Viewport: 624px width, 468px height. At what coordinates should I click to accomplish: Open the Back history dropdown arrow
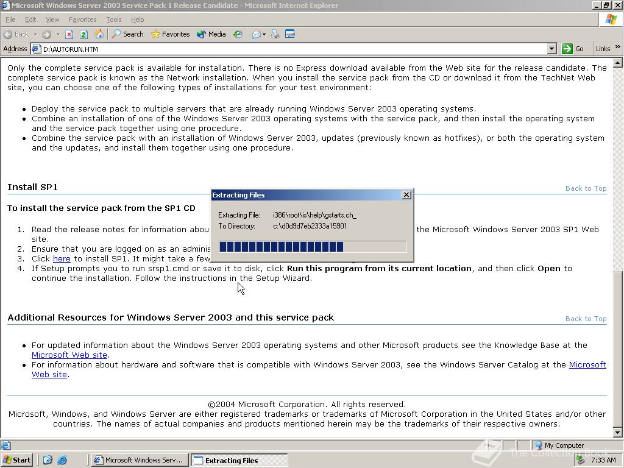click(x=35, y=34)
